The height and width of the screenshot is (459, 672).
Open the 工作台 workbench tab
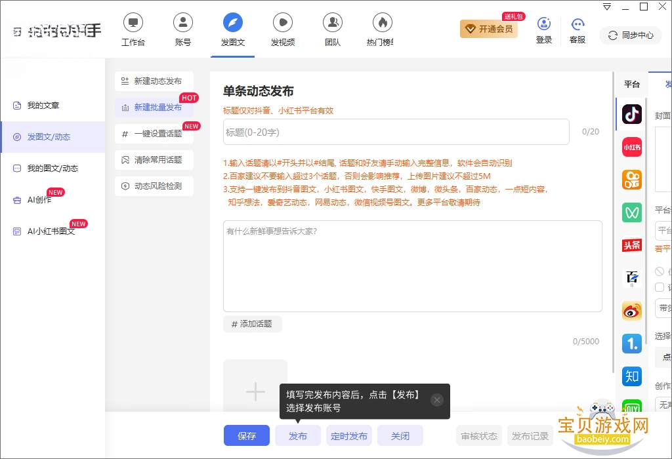tap(133, 30)
